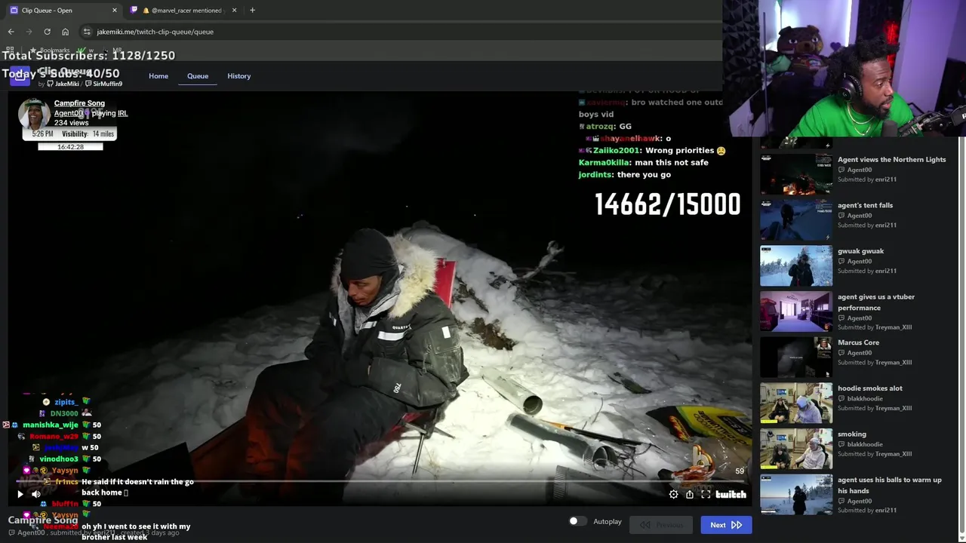966x543 pixels.
Task: Open the Twitch logo link in player
Action: 731,494
